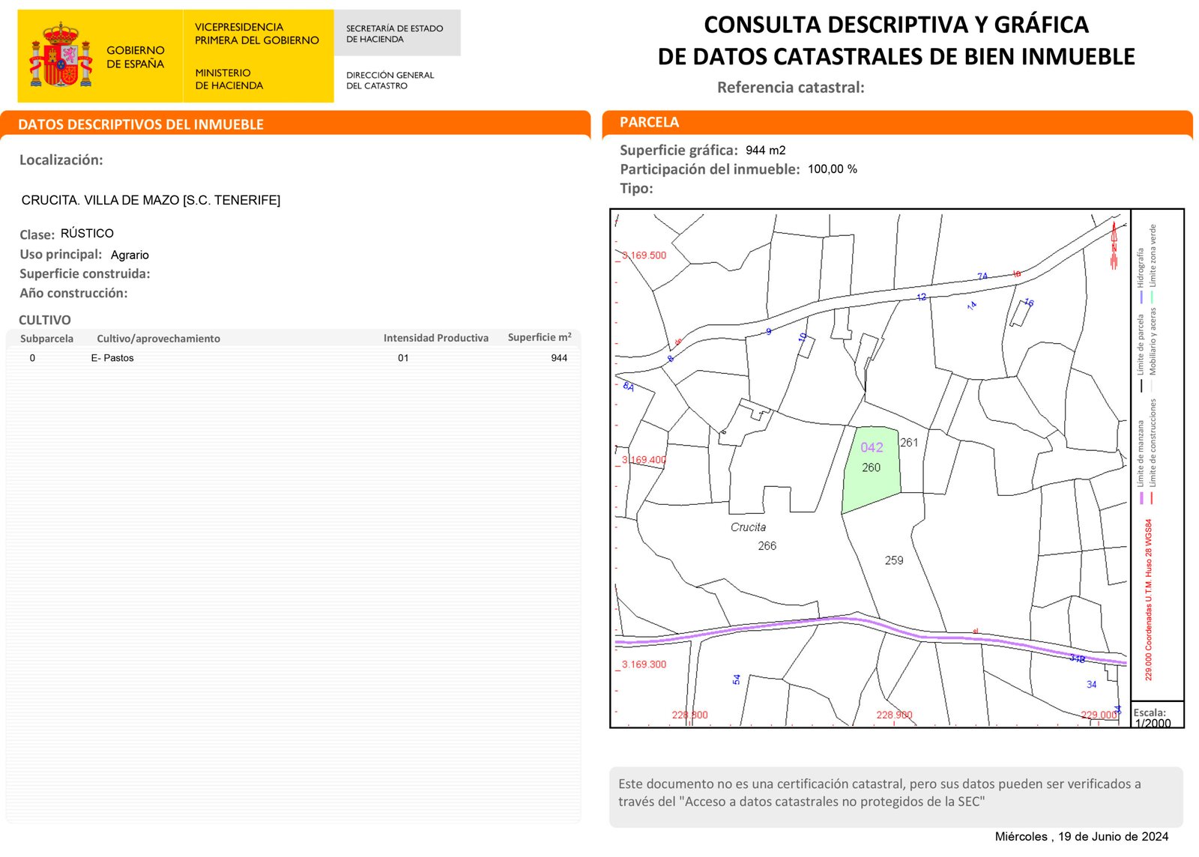The image size is (1199, 857).
Task: Click the 'Superficie m²' column header
Action: [540, 337]
